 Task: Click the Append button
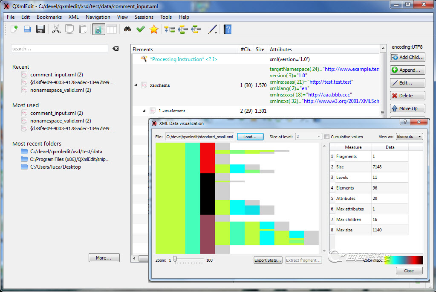click(x=407, y=70)
